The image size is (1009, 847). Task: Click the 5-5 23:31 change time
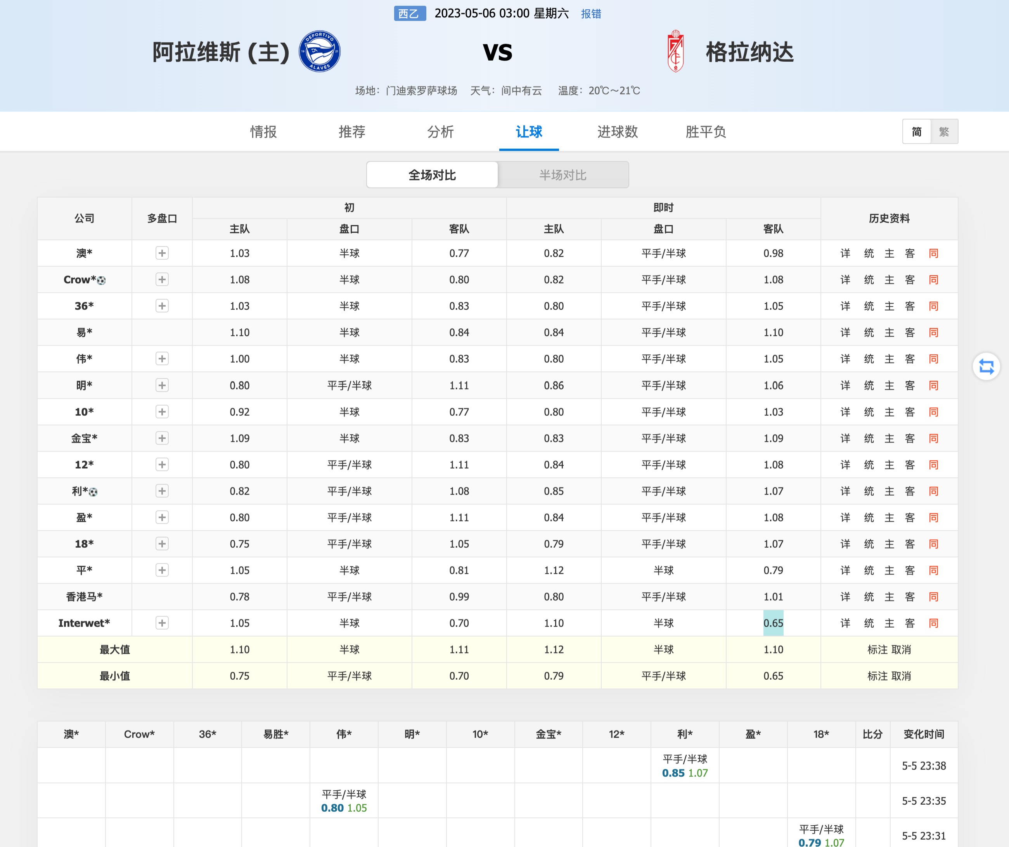924,836
